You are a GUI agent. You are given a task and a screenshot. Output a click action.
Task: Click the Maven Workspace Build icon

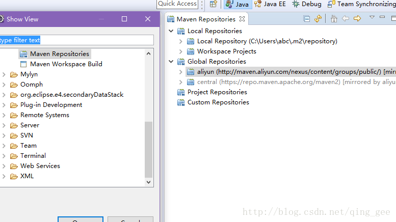click(23, 64)
